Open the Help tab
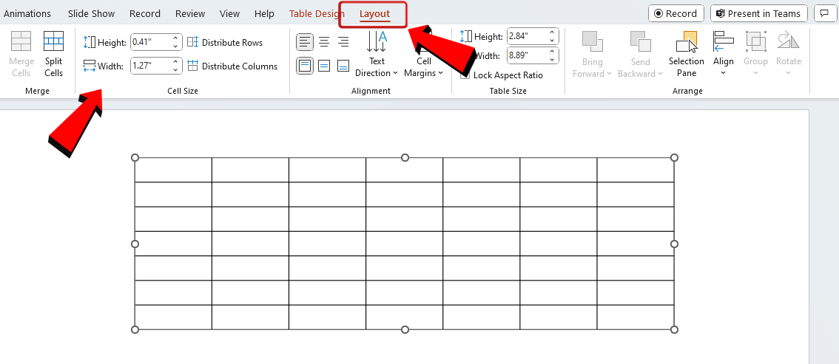This screenshot has width=839, height=364. coord(264,14)
